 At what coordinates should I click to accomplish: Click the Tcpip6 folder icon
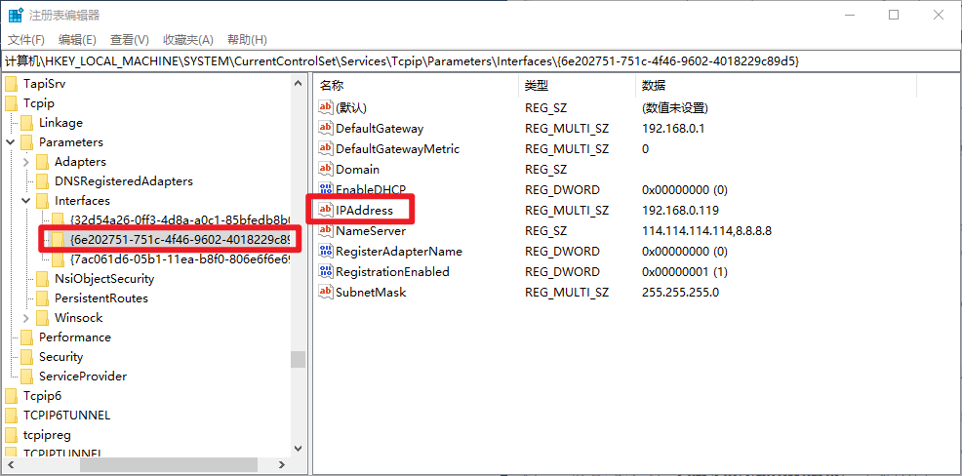coord(11,396)
